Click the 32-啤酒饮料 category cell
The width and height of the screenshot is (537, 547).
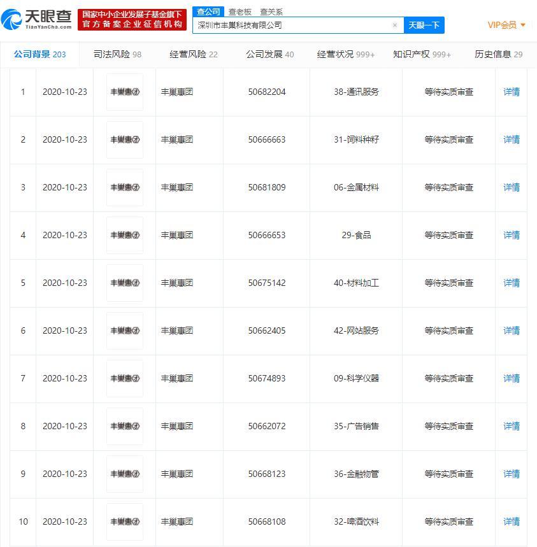356,522
